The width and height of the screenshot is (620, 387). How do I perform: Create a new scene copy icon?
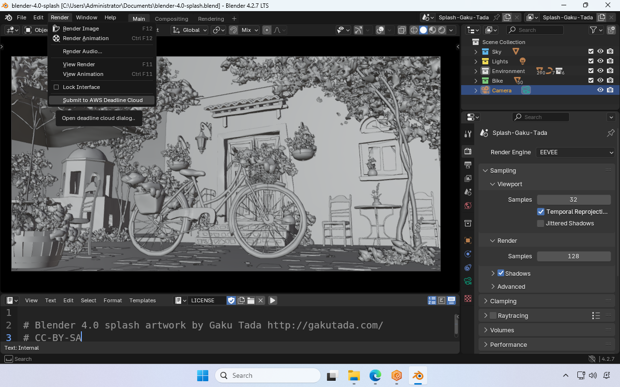507,17
